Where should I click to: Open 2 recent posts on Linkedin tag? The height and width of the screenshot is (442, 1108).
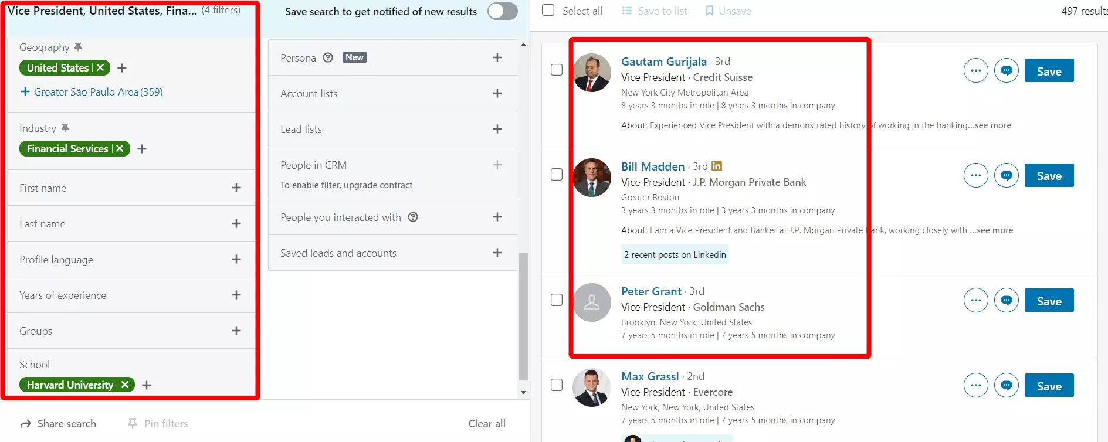(675, 254)
